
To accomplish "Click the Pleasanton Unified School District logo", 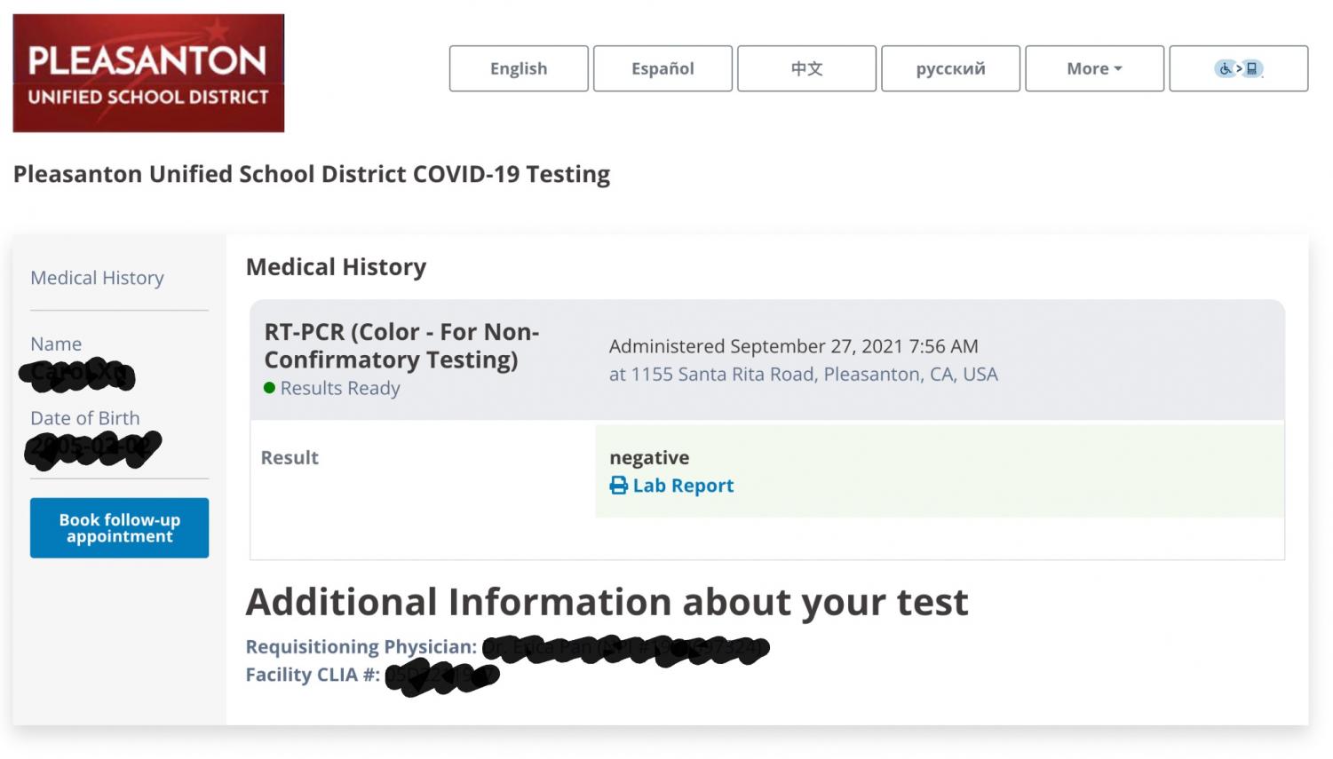I will point(148,73).
